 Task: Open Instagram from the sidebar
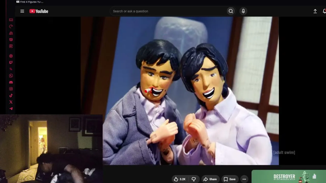[11, 89]
